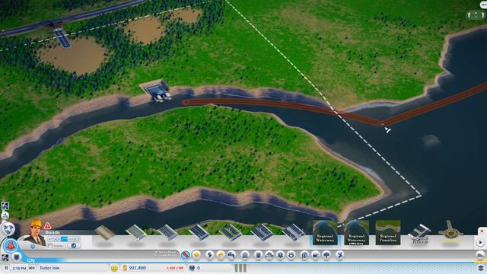Image resolution: width=487 pixels, height=274 pixels.
Task: Pause the game simulation
Action: [x=6, y=268]
